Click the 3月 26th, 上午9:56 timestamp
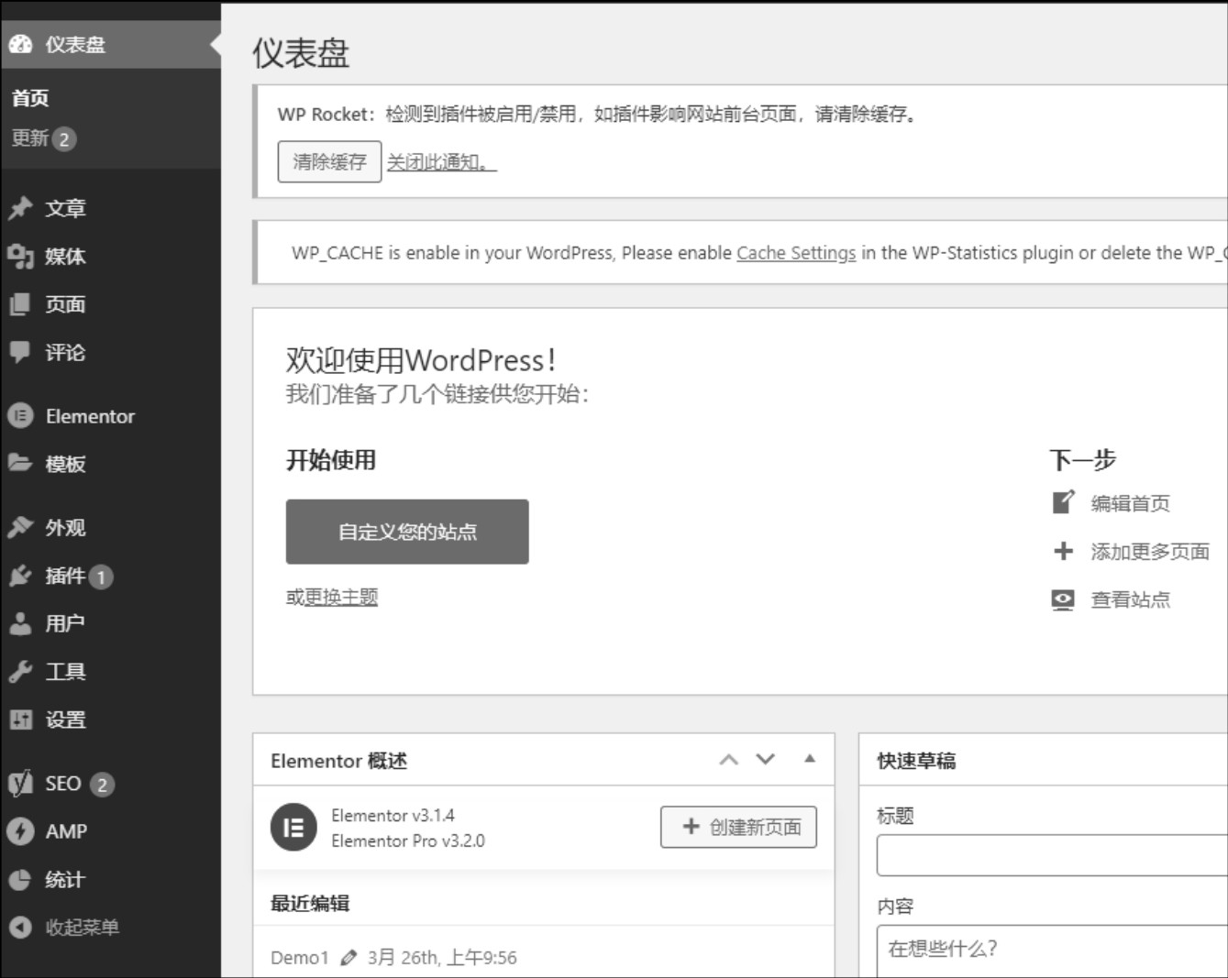This screenshot has width=1228, height=978. (442, 958)
